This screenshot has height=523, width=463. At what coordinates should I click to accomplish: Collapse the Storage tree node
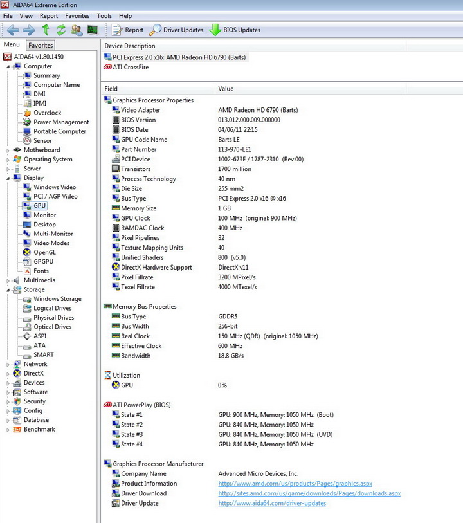(8, 290)
